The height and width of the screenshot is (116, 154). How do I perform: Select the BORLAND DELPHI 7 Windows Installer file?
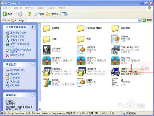(x=115, y=50)
